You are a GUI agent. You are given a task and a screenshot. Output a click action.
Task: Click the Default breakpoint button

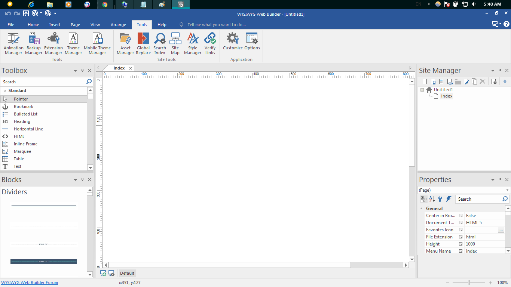coord(127,273)
